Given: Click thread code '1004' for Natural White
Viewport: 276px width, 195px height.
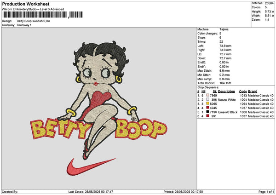Looking at the screenshot, I should point(243,100).
